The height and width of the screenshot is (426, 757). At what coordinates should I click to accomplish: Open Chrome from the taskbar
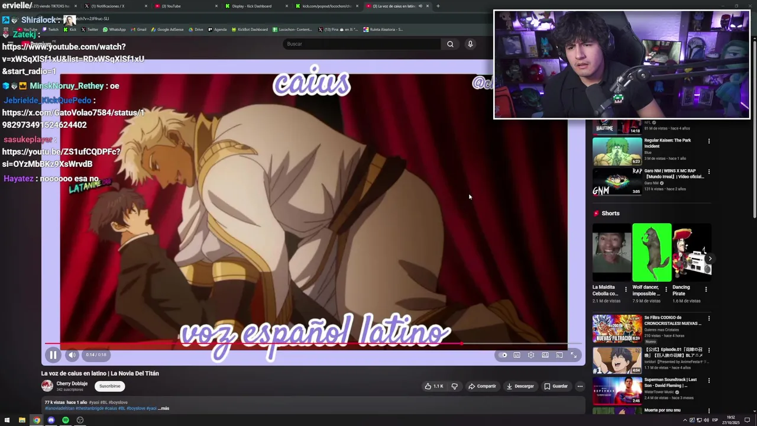37,420
